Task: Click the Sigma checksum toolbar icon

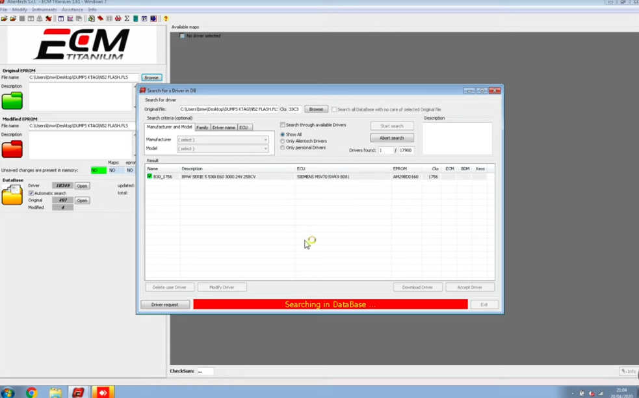Action: [127, 19]
